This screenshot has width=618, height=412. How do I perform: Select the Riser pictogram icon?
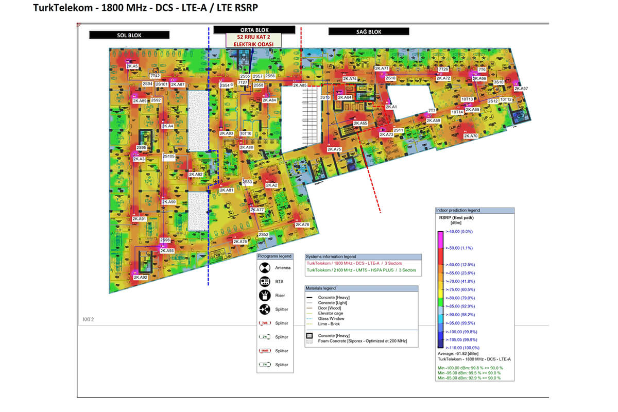point(265,296)
